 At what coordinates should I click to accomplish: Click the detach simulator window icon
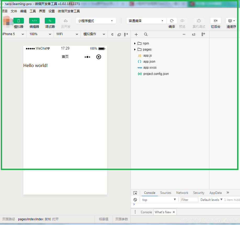click(119, 35)
